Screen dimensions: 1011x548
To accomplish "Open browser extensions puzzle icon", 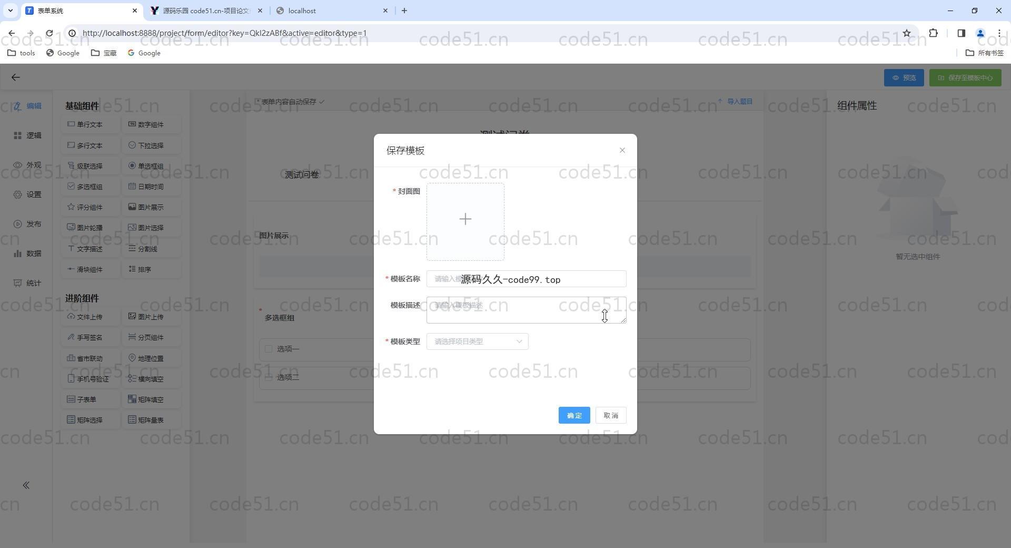I will point(933,33).
